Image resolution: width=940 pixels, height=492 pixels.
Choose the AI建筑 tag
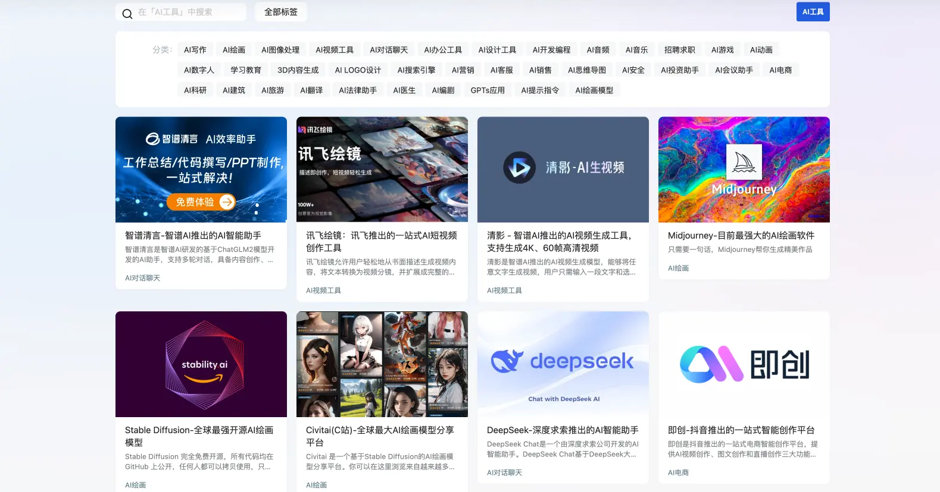(234, 90)
